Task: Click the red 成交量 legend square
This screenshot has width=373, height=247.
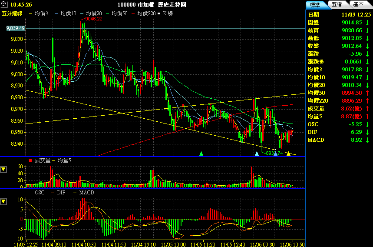Action: 30,160
